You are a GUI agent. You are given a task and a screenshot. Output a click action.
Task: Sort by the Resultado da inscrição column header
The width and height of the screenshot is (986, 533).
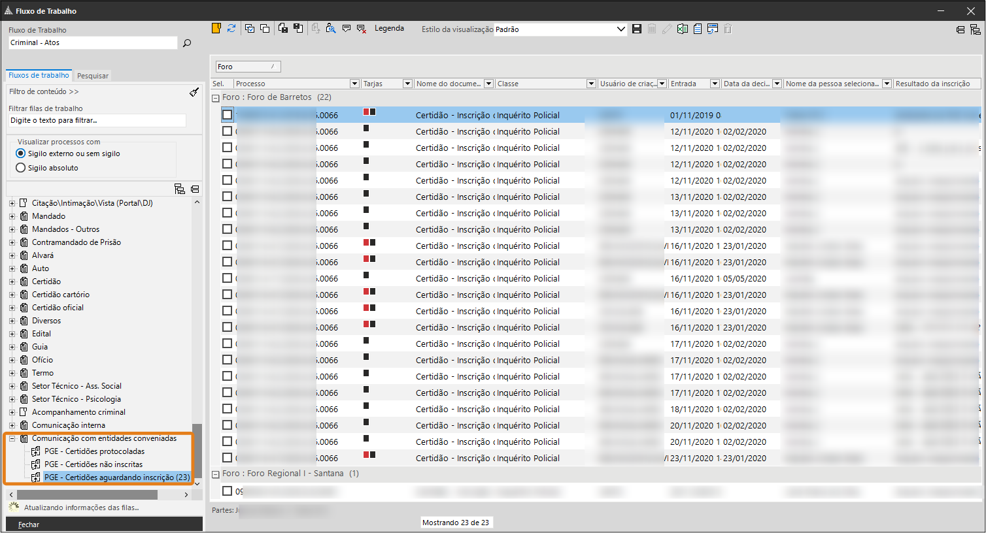[x=936, y=84]
